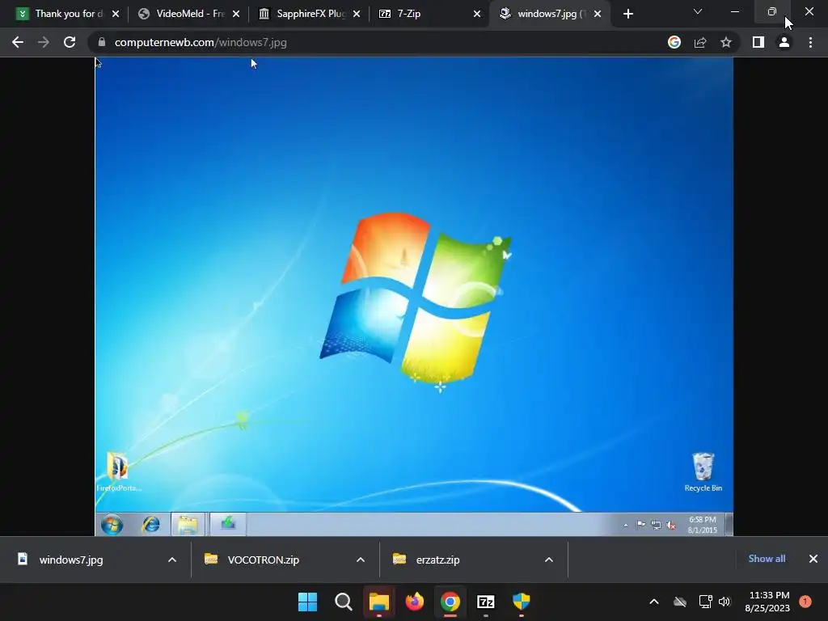
Task: Click the Windows 7 desktop image
Action: pos(414,296)
